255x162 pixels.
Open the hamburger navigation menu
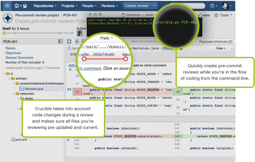[7, 6]
